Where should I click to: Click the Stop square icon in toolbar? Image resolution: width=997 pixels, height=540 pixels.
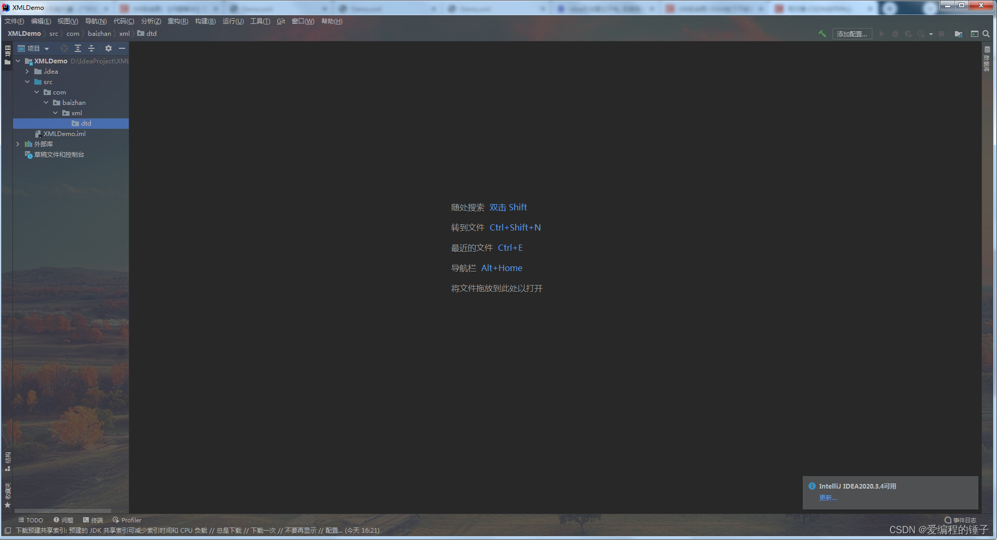[941, 34]
